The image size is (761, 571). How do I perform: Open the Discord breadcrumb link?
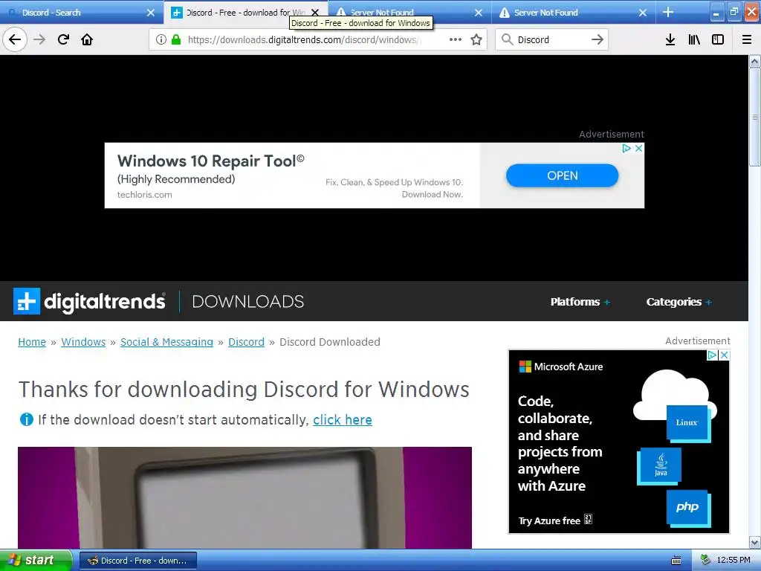tap(247, 342)
